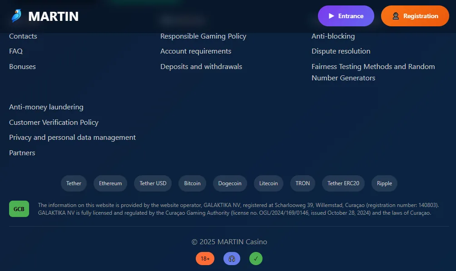Screen dimensions: 456x271
Task: Select the Tether payment chip
Action: (x=74, y=183)
